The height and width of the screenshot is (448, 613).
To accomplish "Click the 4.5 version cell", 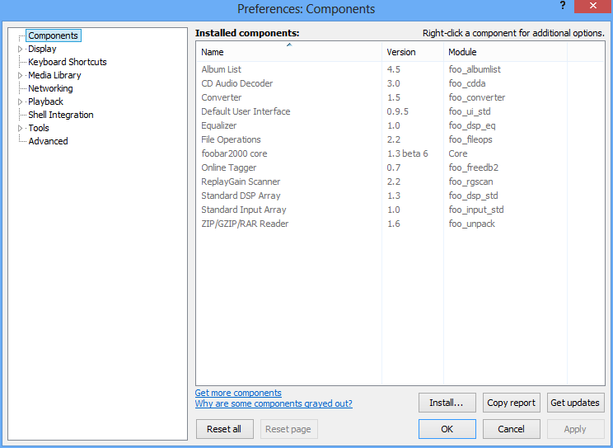I will point(394,69).
